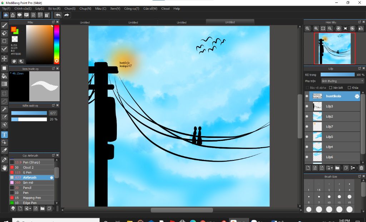The height and width of the screenshot is (222, 366).
Task: Hide the Lớp4 layer
Action: pos(307,147)
